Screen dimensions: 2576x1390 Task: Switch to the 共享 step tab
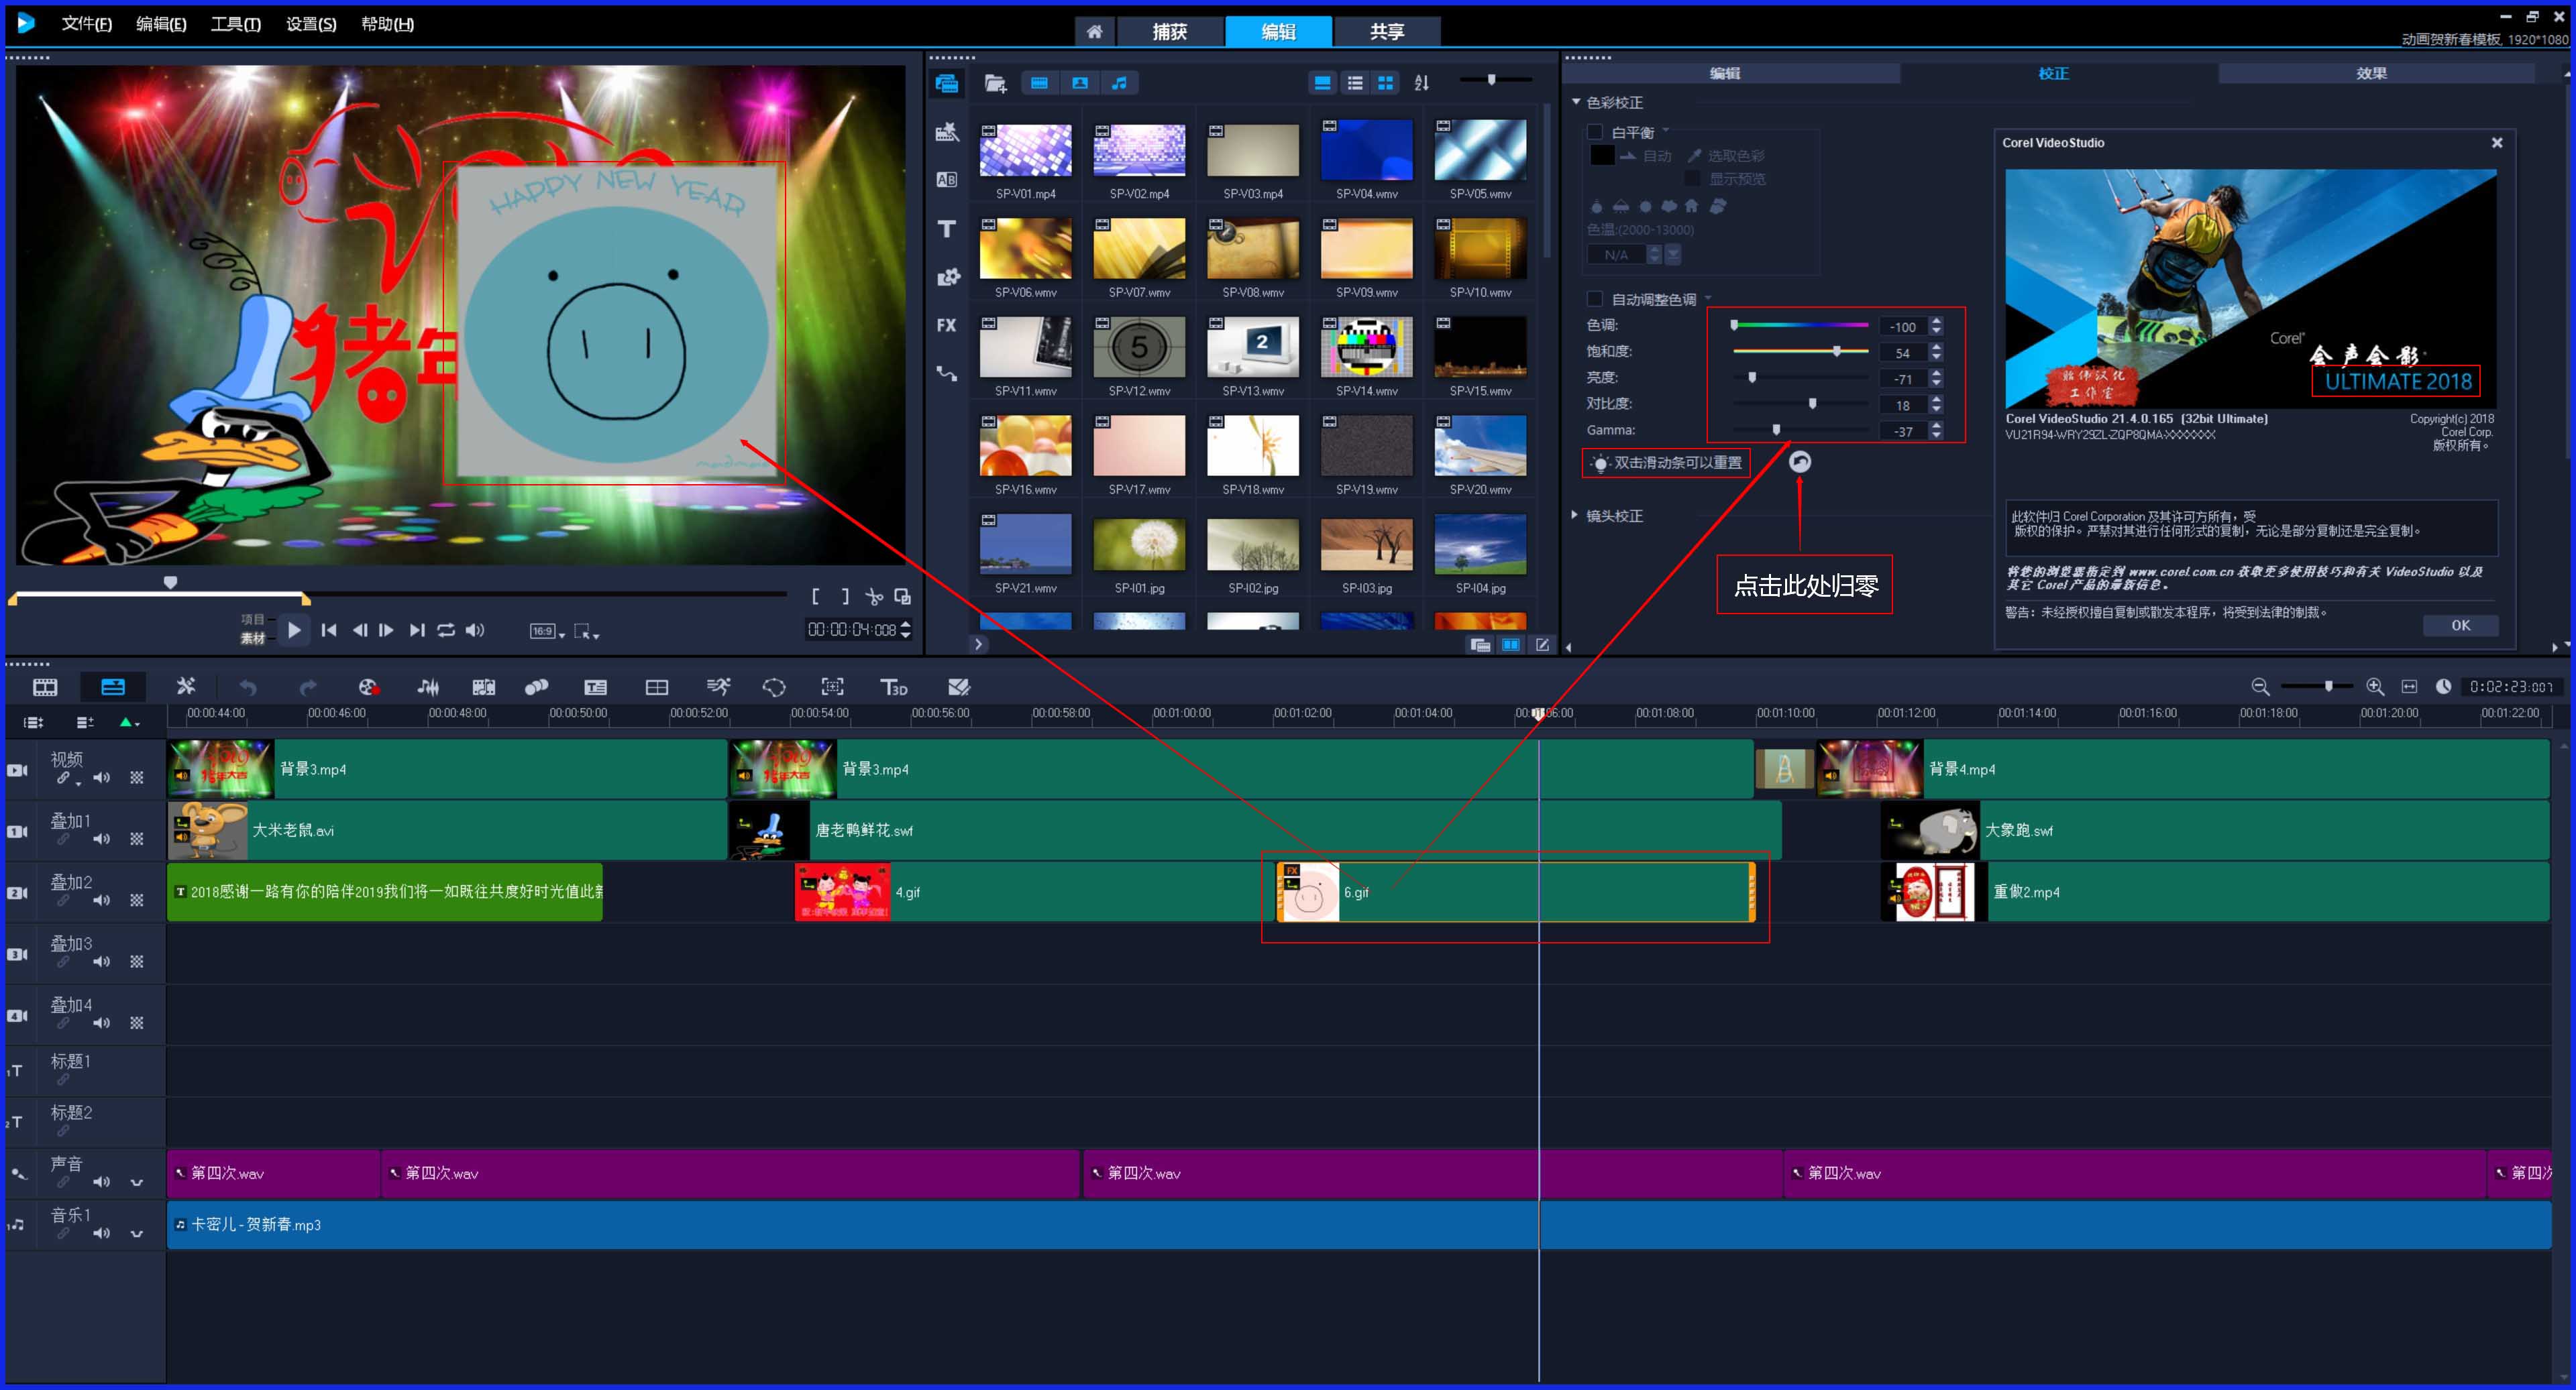[x=1387, y=31]
